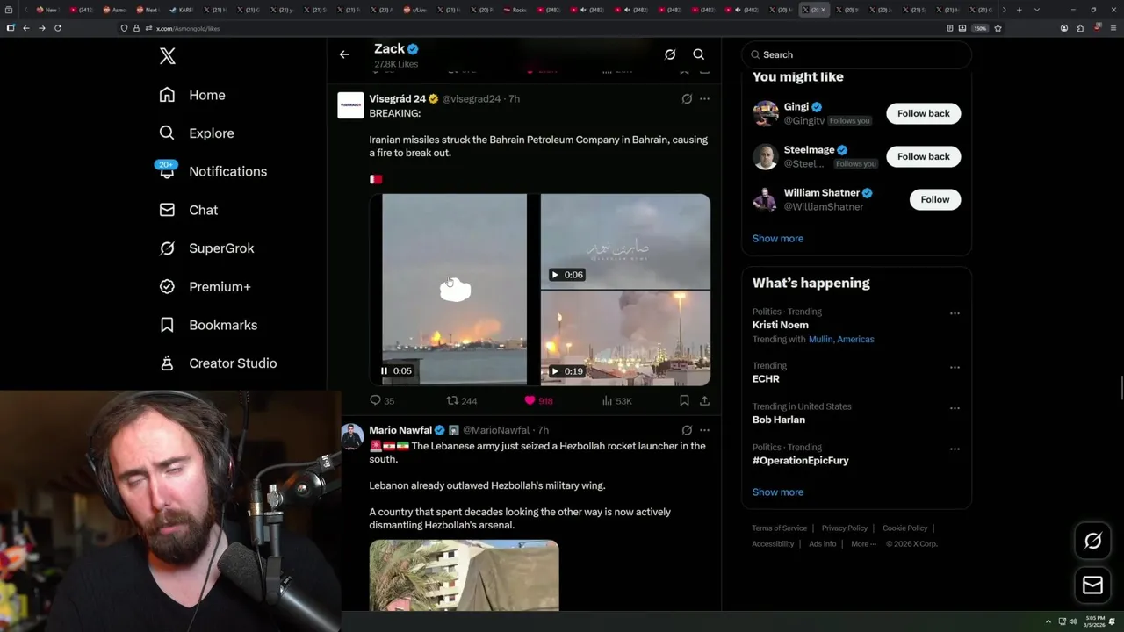Viewport: 1124px width, 632px height.
Task: Bookmark the page with the star icon
Action: point(998,28)
